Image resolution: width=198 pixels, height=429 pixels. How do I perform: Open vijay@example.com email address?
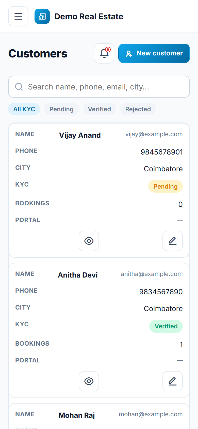[x=154, y=134]
